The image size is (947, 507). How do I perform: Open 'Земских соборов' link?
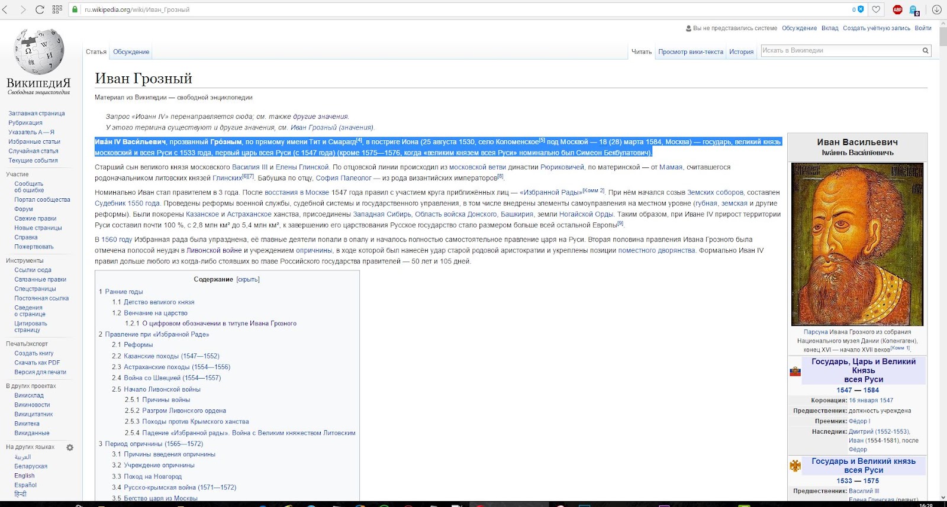(x=715, y=193)
